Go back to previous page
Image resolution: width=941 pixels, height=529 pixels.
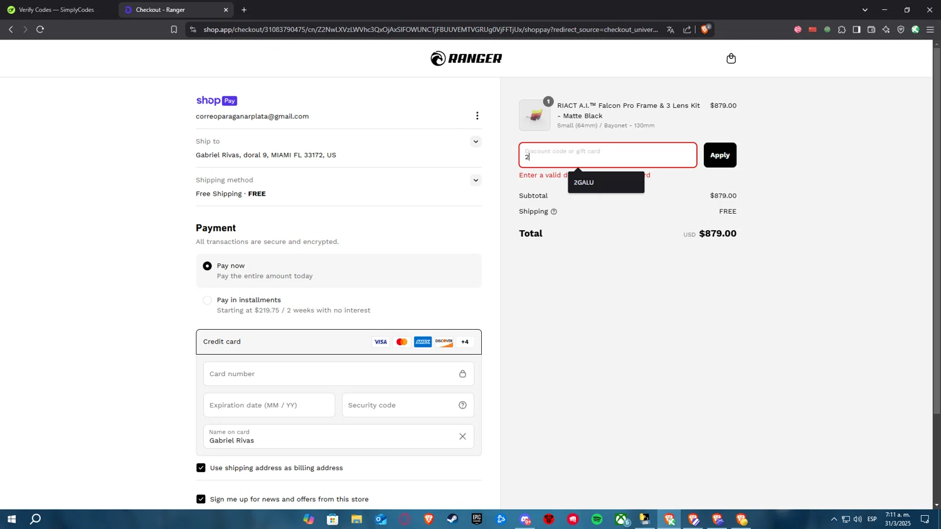click(x=11, y=29)
